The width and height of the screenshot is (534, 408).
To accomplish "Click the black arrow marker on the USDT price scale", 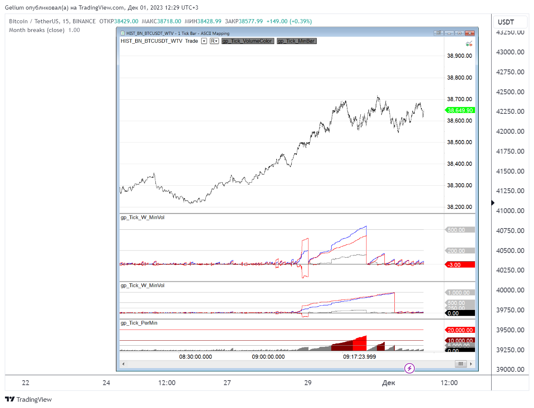I will coord(493,203).
